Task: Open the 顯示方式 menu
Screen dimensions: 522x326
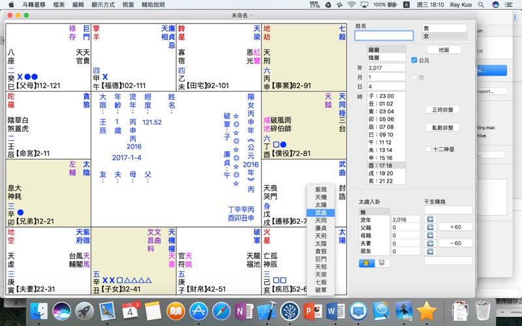Action: tap(103, 5)
